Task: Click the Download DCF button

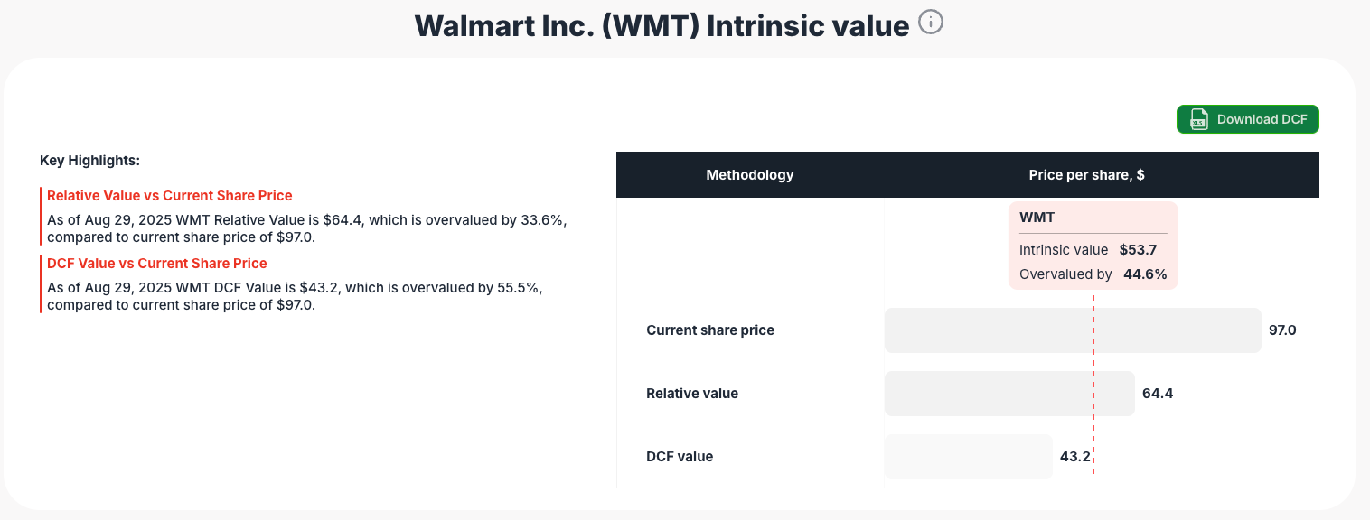Action: coord(1247,118)
